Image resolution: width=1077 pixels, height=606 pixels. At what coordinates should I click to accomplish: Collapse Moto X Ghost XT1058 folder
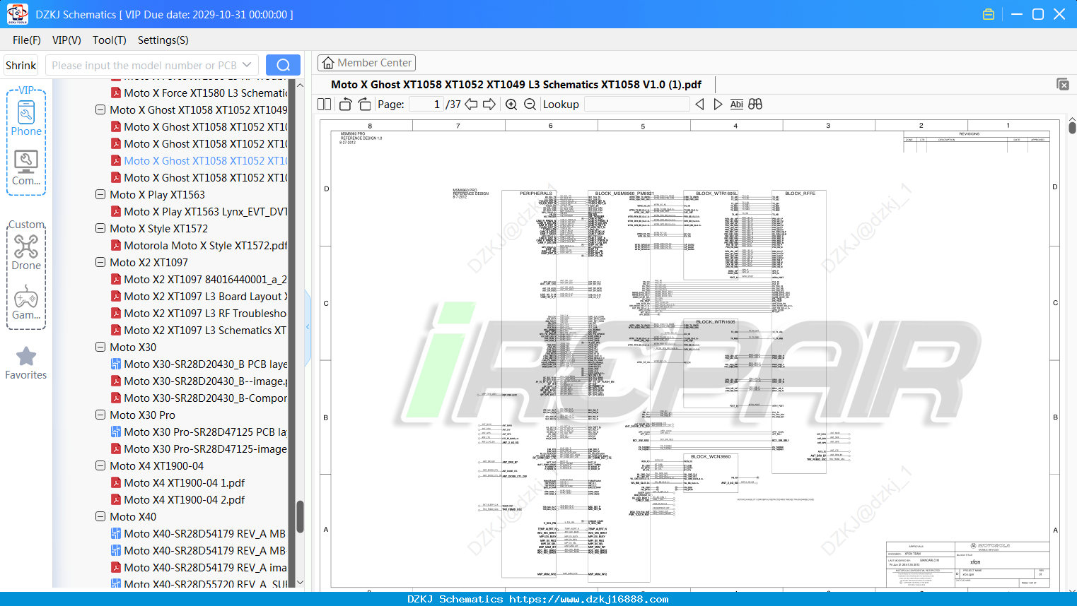pyautogui.click(x=100, y=110)
